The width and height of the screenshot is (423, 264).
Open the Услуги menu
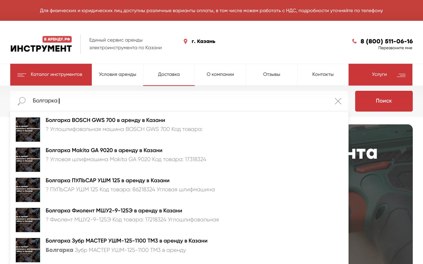click(x=380, y=74)
